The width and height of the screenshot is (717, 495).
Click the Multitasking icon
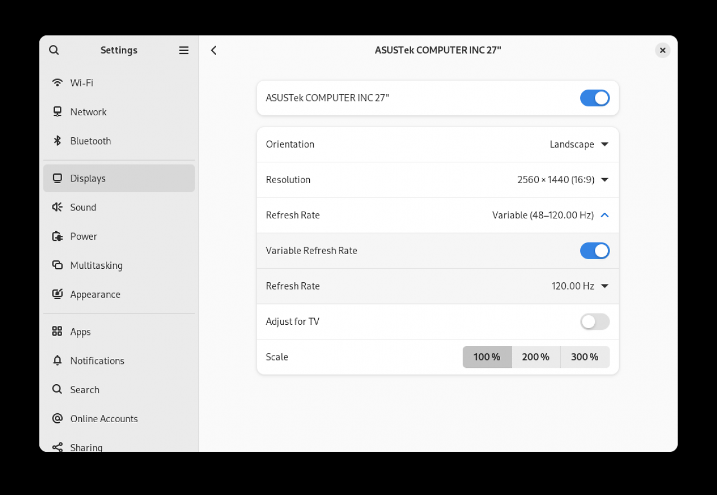click(x=57, y=265)
